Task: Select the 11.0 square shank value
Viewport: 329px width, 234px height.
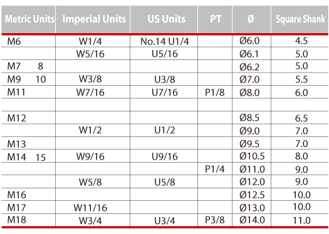Action: [301, 220]
